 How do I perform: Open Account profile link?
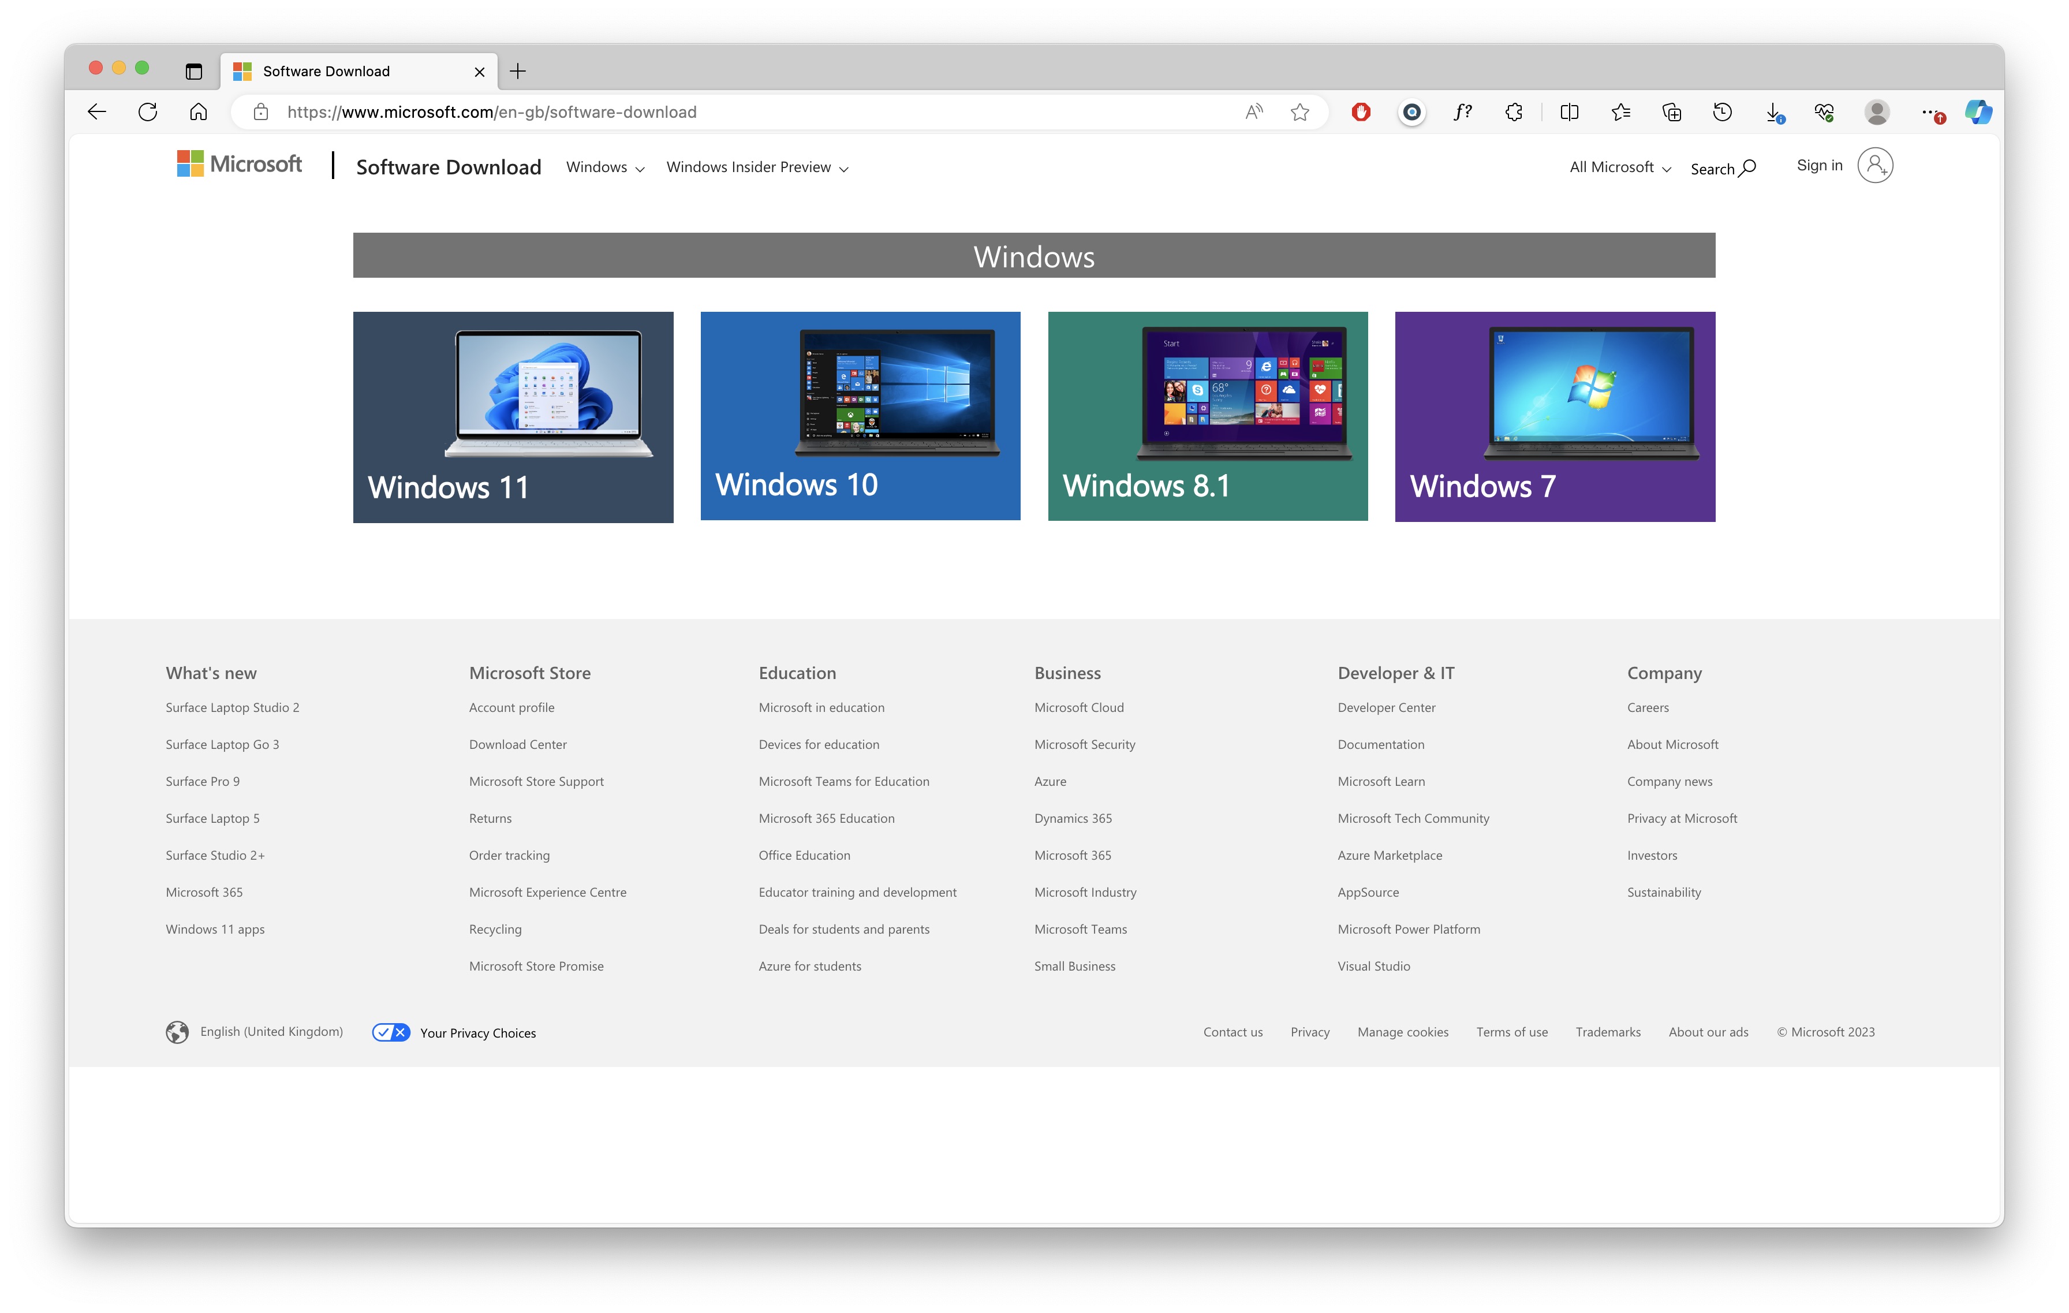coord(511,707)
